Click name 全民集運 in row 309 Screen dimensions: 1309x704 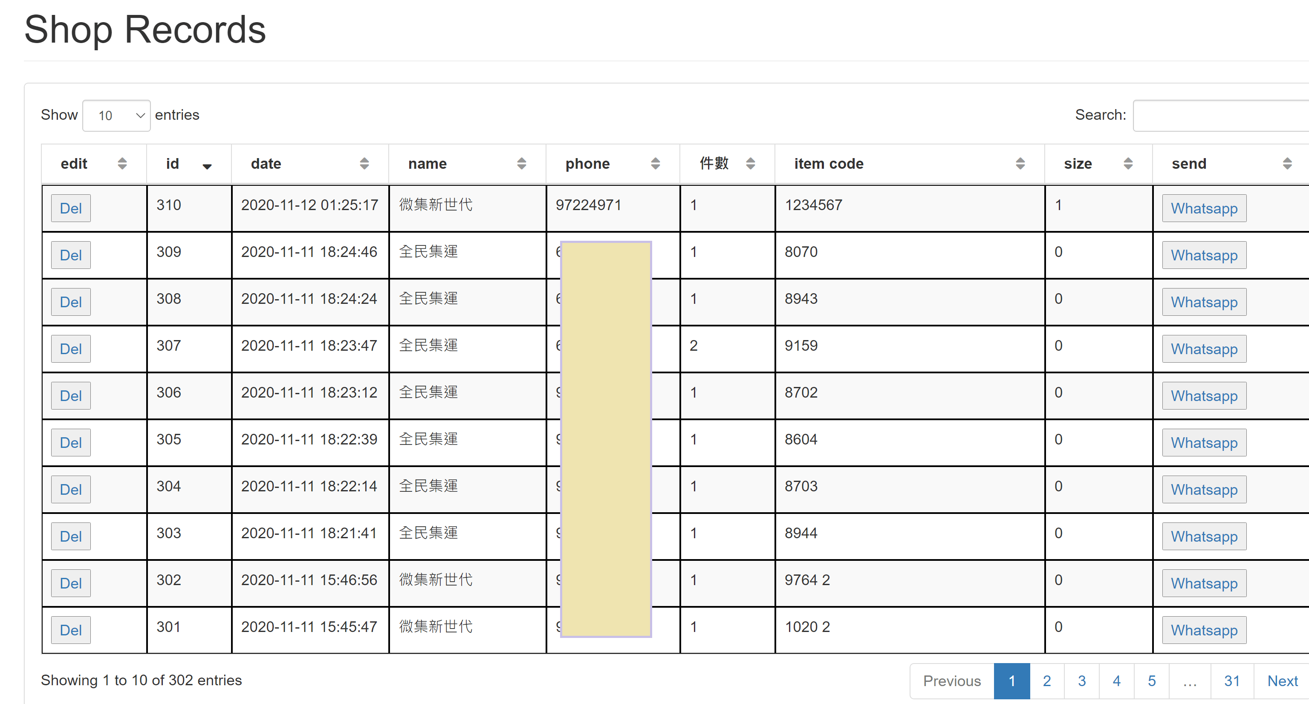tap(428, 251)
